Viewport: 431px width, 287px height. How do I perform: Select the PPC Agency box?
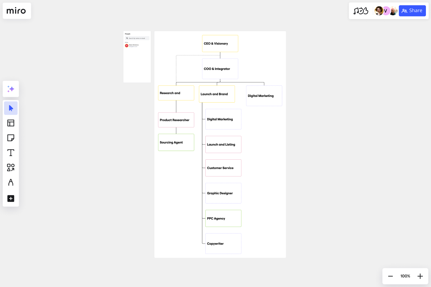223,219
